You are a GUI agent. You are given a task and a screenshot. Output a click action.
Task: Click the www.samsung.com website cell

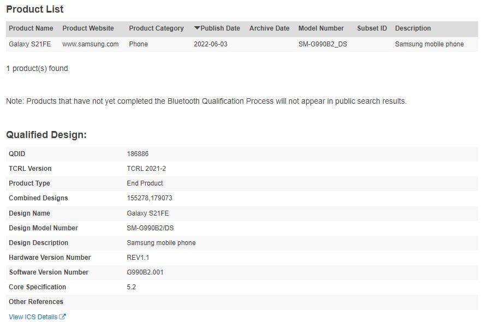[91, 44]
